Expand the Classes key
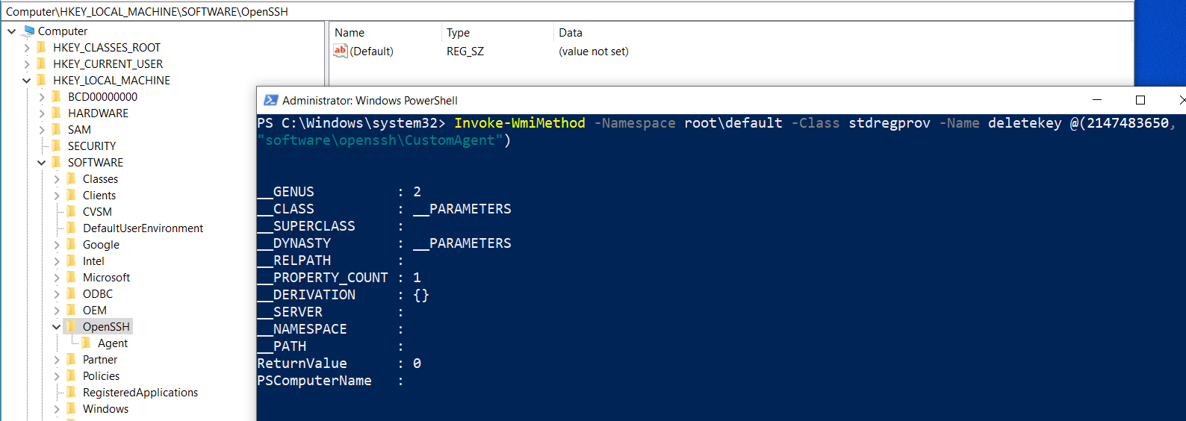 tap(57, 179)
